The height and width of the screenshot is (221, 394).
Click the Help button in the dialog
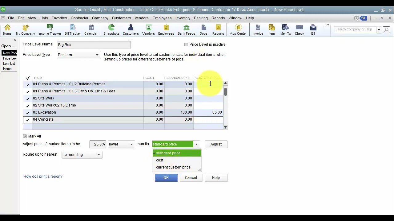pyautogui.click(x=216, y=178)
